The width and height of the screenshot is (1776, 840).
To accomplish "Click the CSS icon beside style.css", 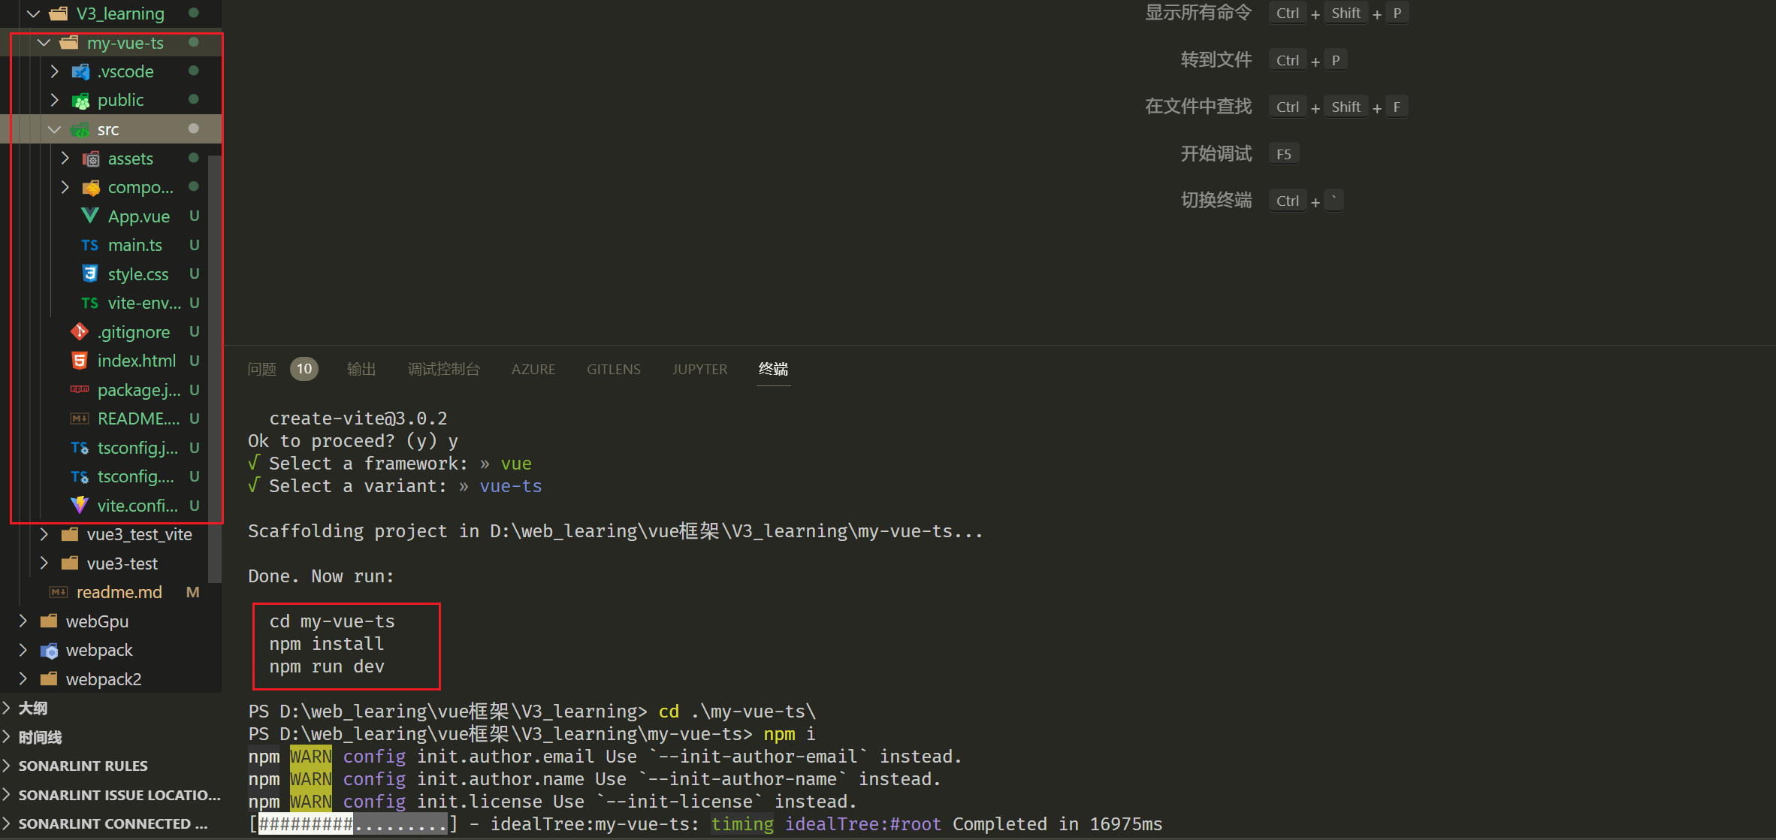I will coord(89,274).
